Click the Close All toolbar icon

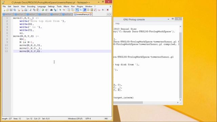[x=22, y=10]
